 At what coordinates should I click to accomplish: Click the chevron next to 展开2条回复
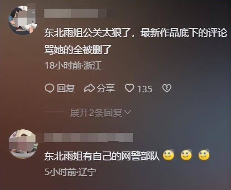[x=128, y=112]
